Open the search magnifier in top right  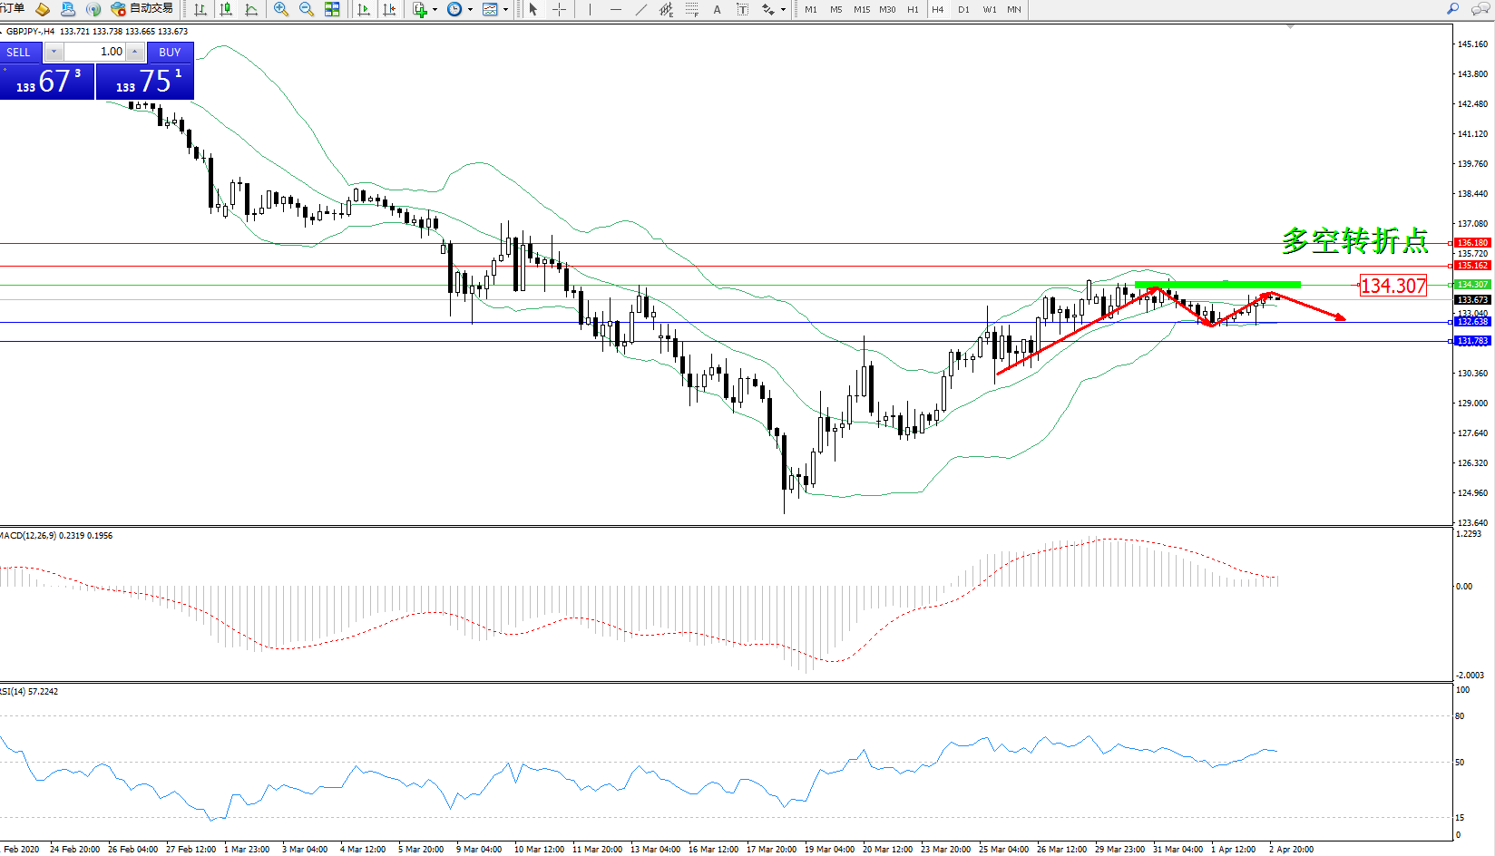[x=1452, y=9]
